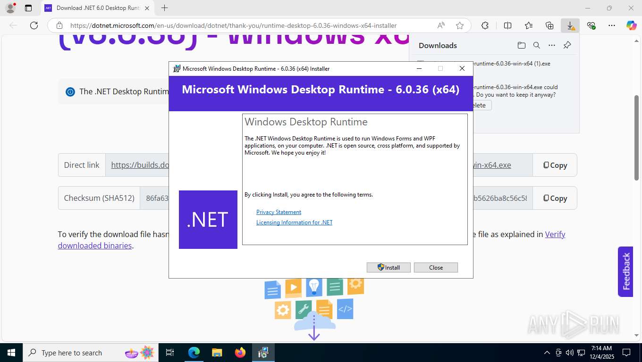Open the Copilot icon in Edge
The height and width of the screenshot is (362, 642).
632,25
